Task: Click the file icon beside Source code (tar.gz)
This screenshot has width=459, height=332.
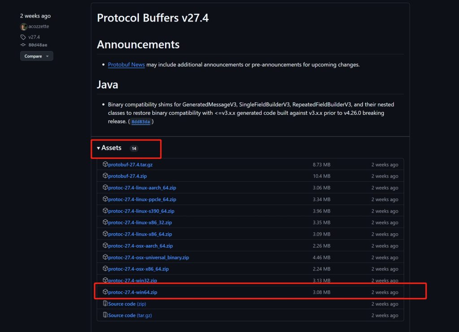Action: (106, 315)
